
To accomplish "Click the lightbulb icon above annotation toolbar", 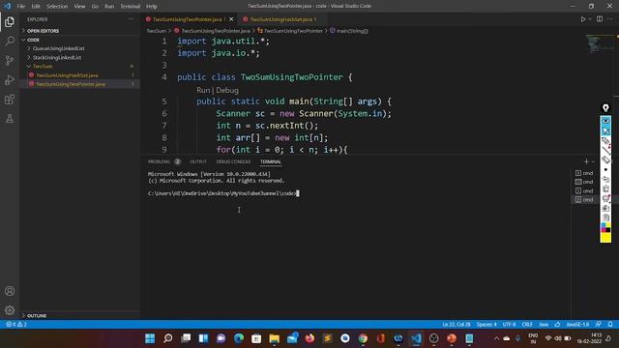I will (605, 107).
